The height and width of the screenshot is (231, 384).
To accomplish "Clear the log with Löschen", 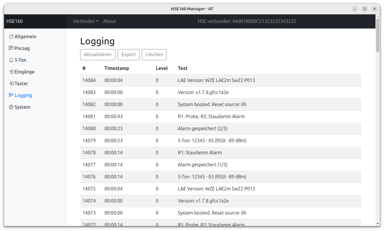I will (154, 54).
